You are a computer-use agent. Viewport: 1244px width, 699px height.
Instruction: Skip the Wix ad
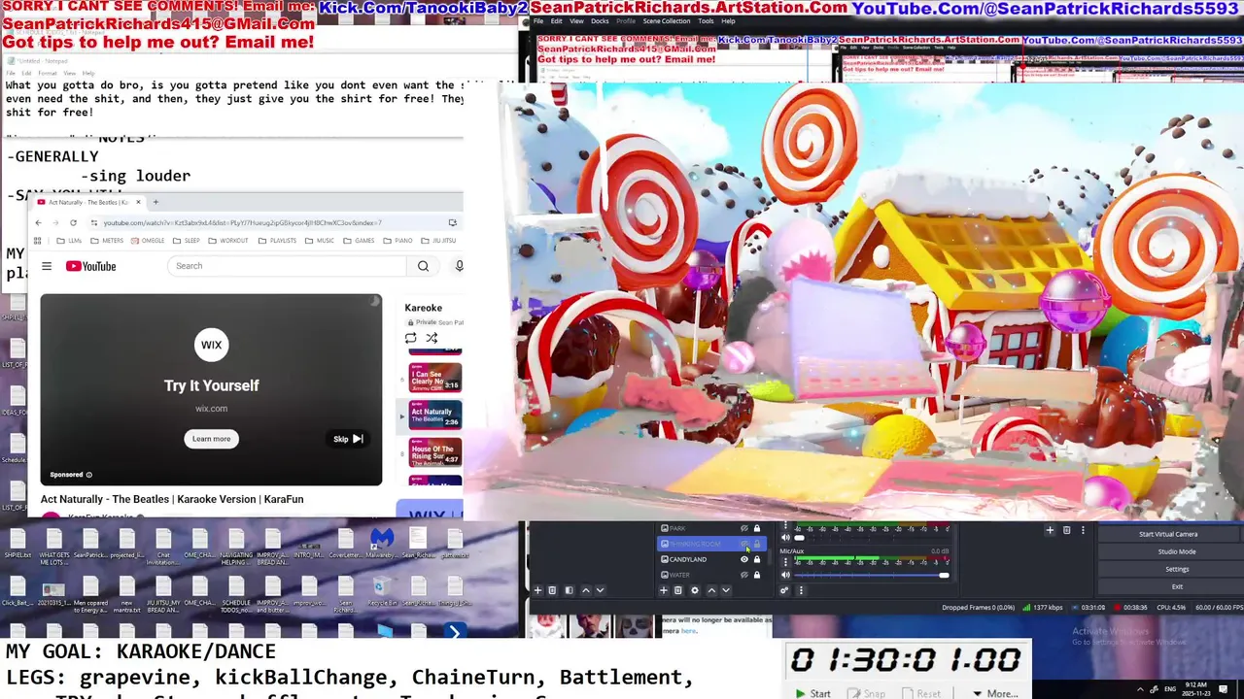[348, 439]
